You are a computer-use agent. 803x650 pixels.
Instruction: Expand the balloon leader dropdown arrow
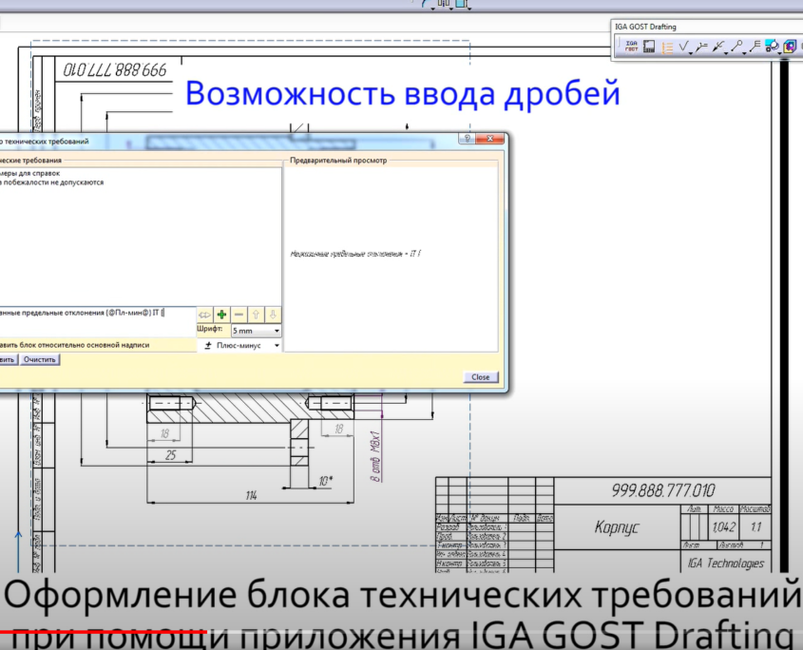(744, 53)
